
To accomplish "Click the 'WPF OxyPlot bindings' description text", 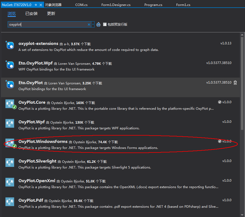I will click(x=56, y=69).
